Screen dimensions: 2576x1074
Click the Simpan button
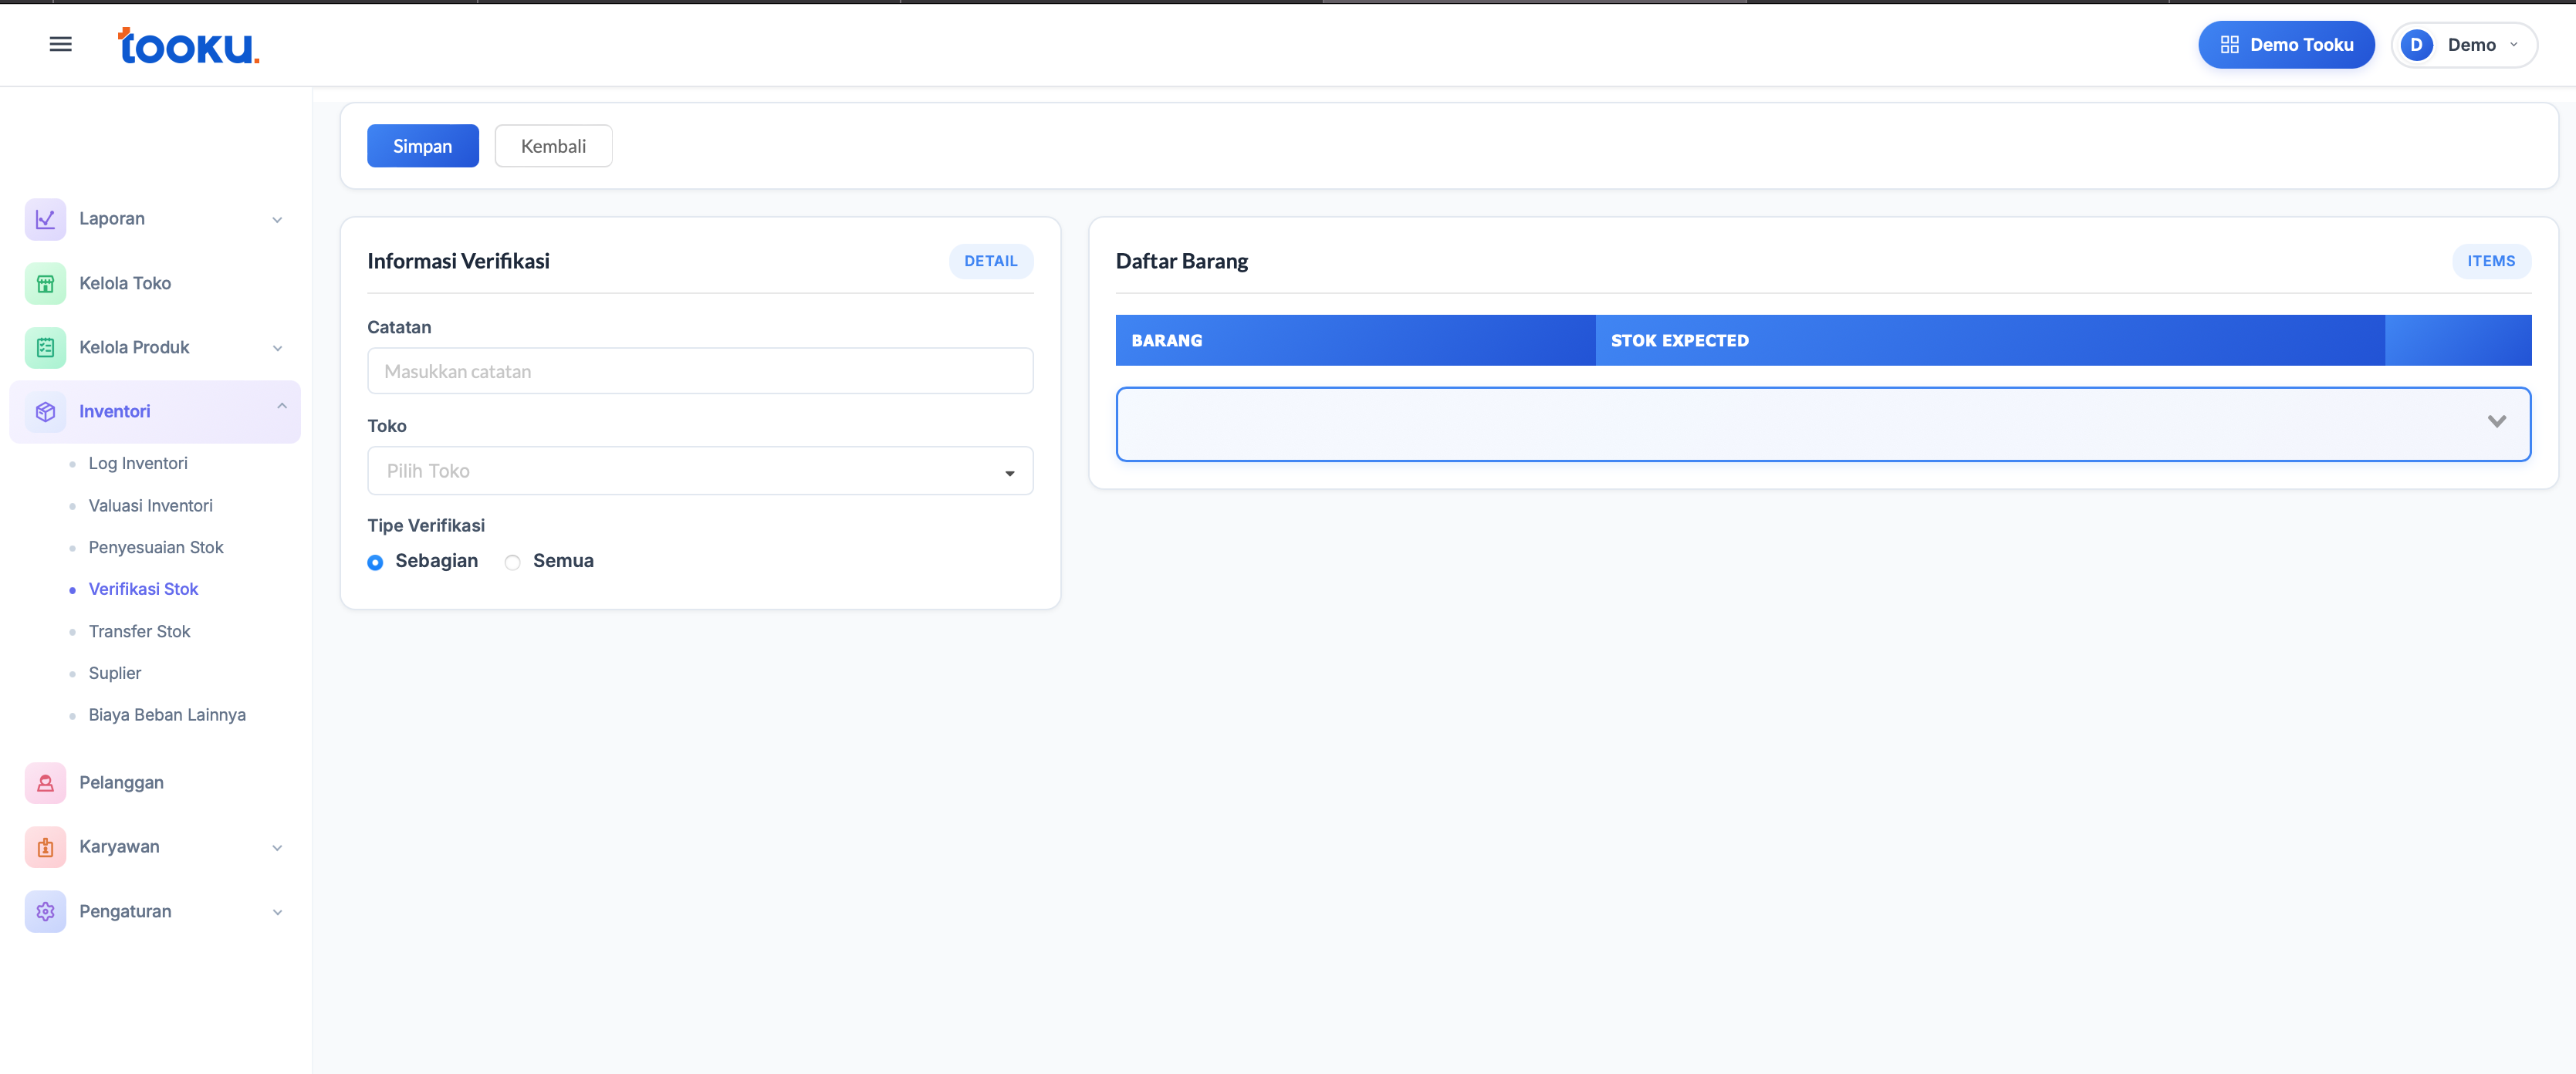point(422,146)
